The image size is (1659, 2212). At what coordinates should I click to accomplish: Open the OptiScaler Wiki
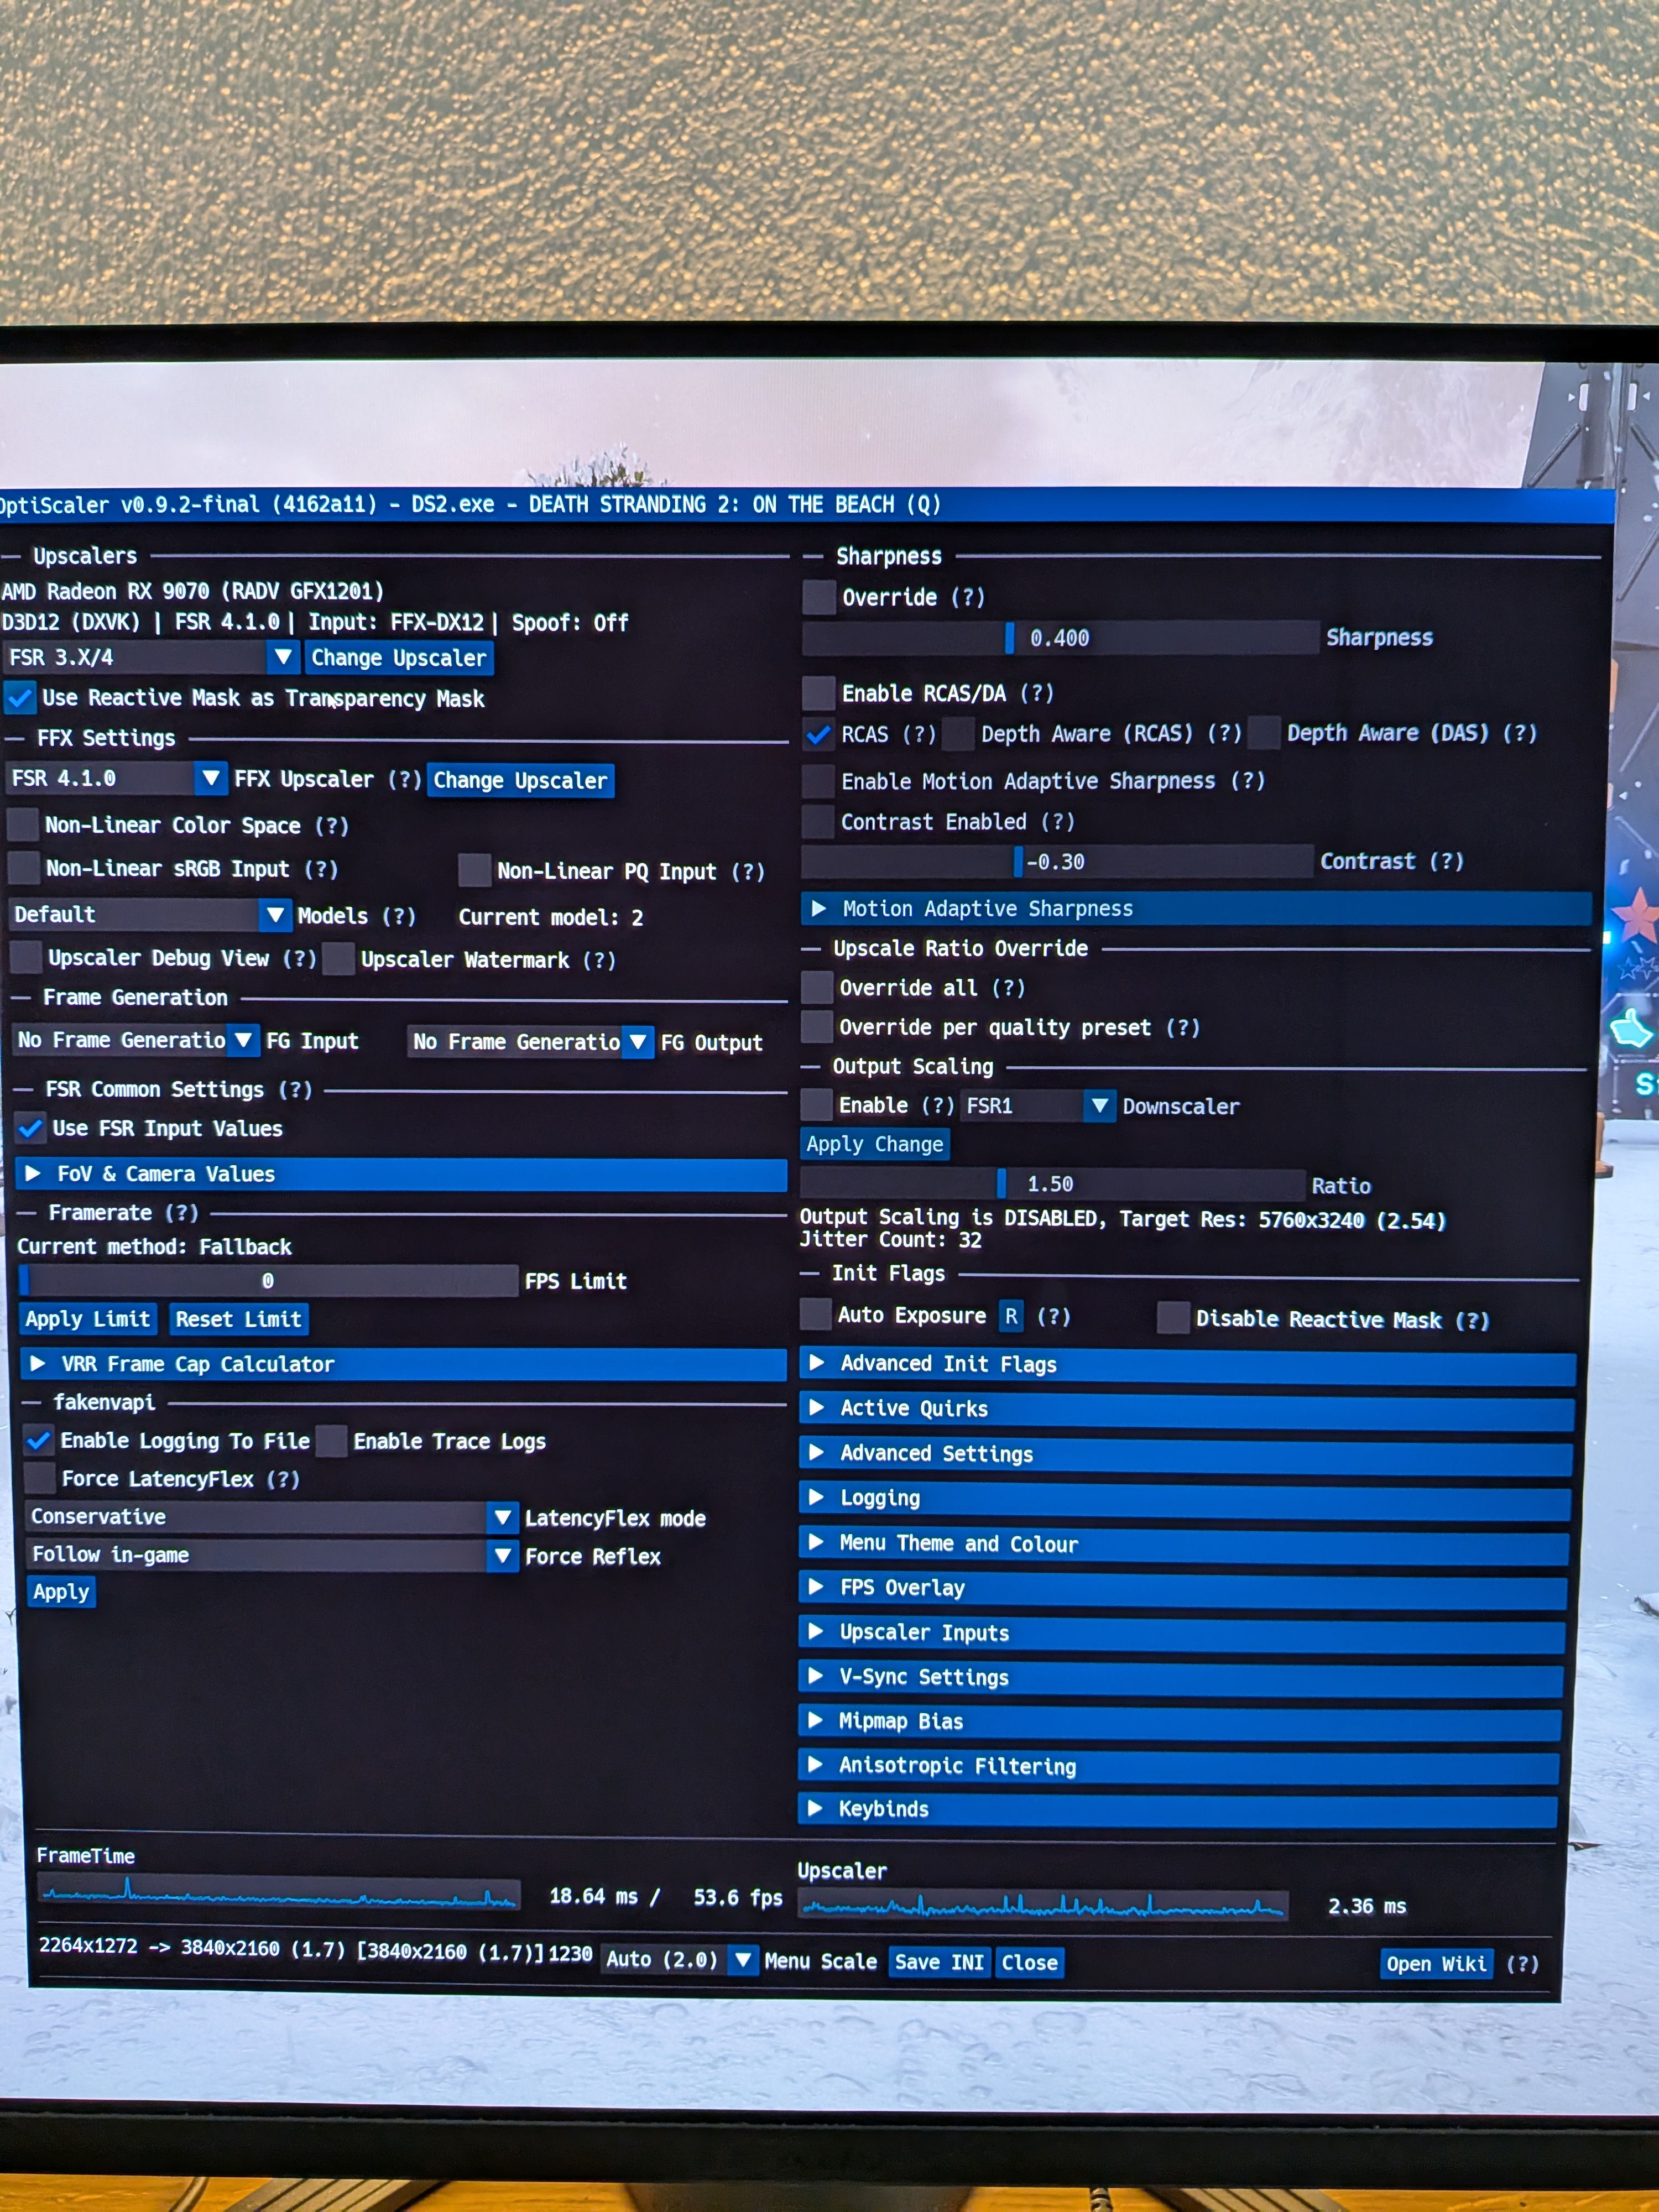[x=1436, y=1964]
